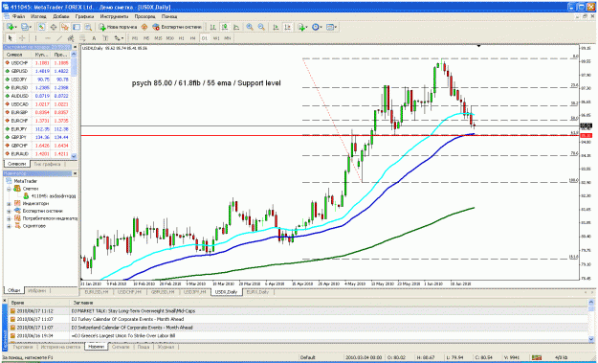Switch chart to candlesticks mode
This screenshot has height=363, width=598.
click(225, 27)
